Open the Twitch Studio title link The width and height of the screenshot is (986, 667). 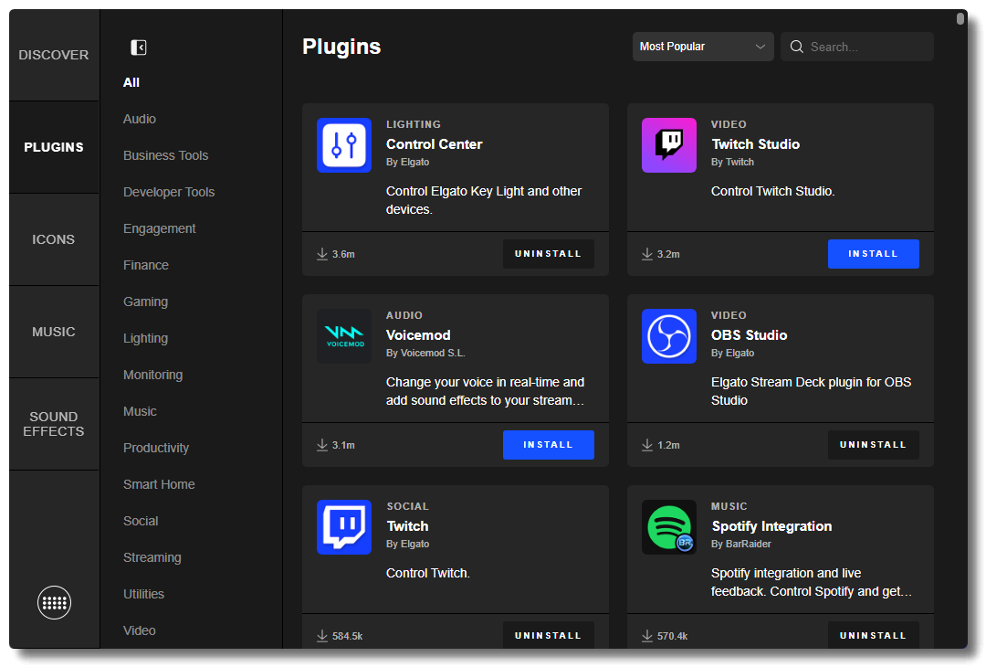[x=755, y=144]
